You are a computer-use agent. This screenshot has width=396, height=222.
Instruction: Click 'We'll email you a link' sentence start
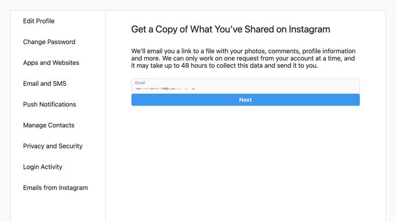pos(163,51)
